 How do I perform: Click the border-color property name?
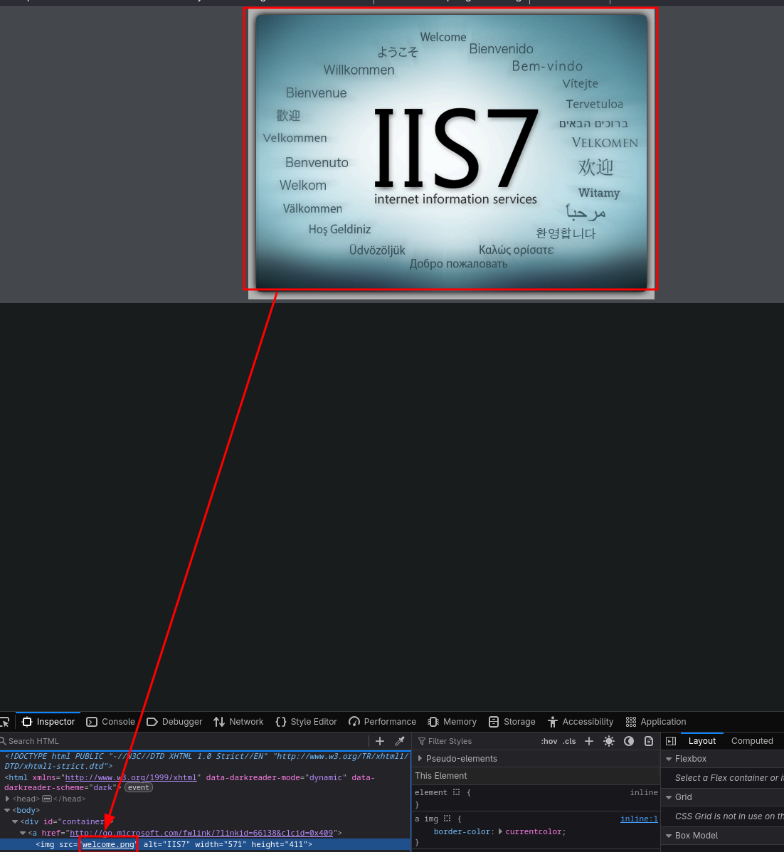pos(463,831)
